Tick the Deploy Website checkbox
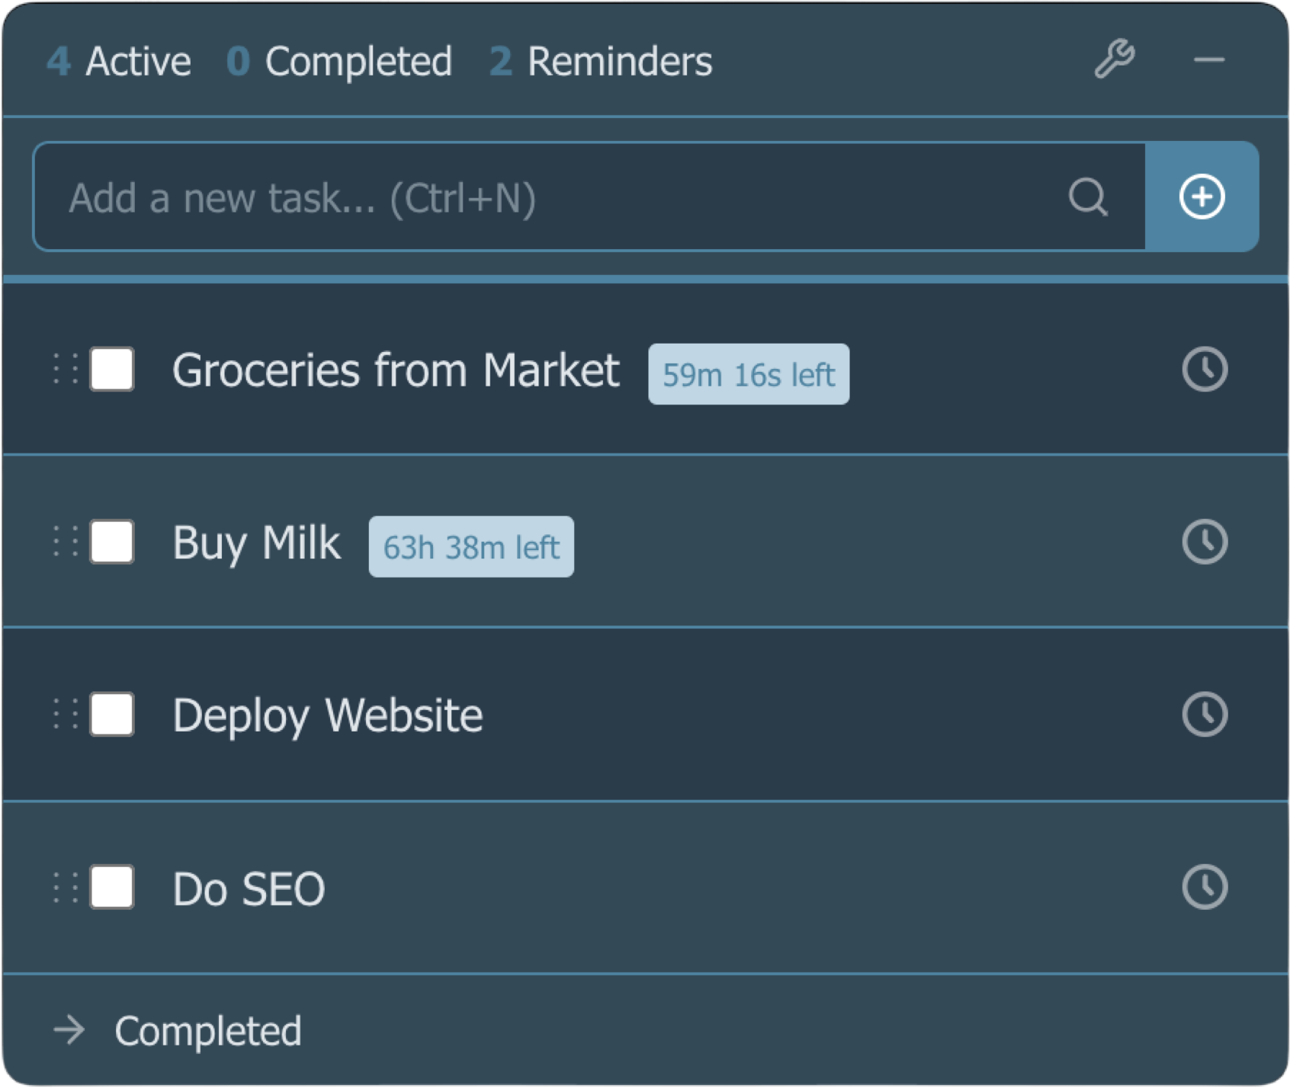Screen dimensions: 1290x1088 [x=111, y=714]
